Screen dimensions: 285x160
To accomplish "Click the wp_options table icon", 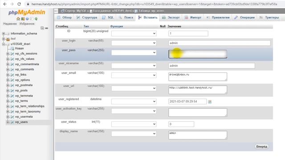I will 12,80.
